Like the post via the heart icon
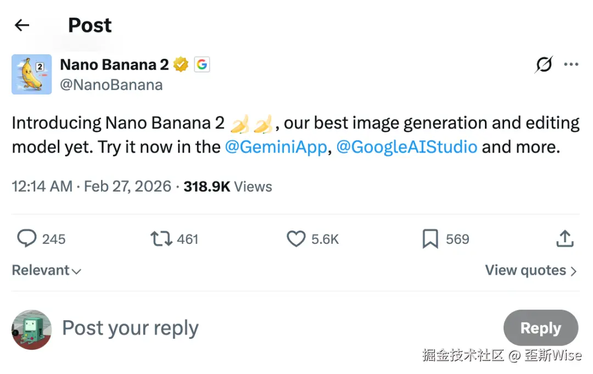This screenshot has width=593, height=374. point(296,239)
